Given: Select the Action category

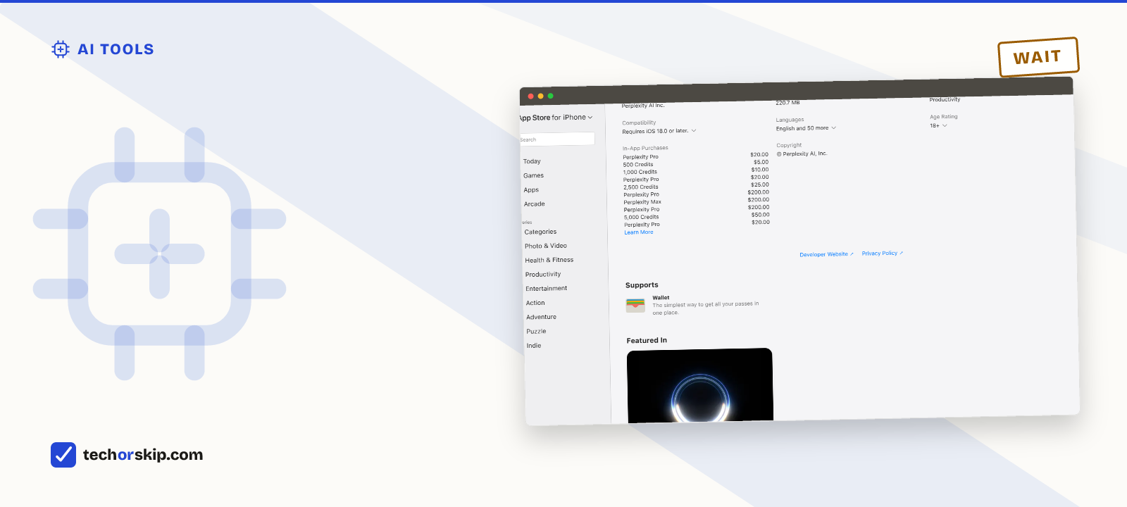Looking at the screenshot, I should click(x=535, y=303).
